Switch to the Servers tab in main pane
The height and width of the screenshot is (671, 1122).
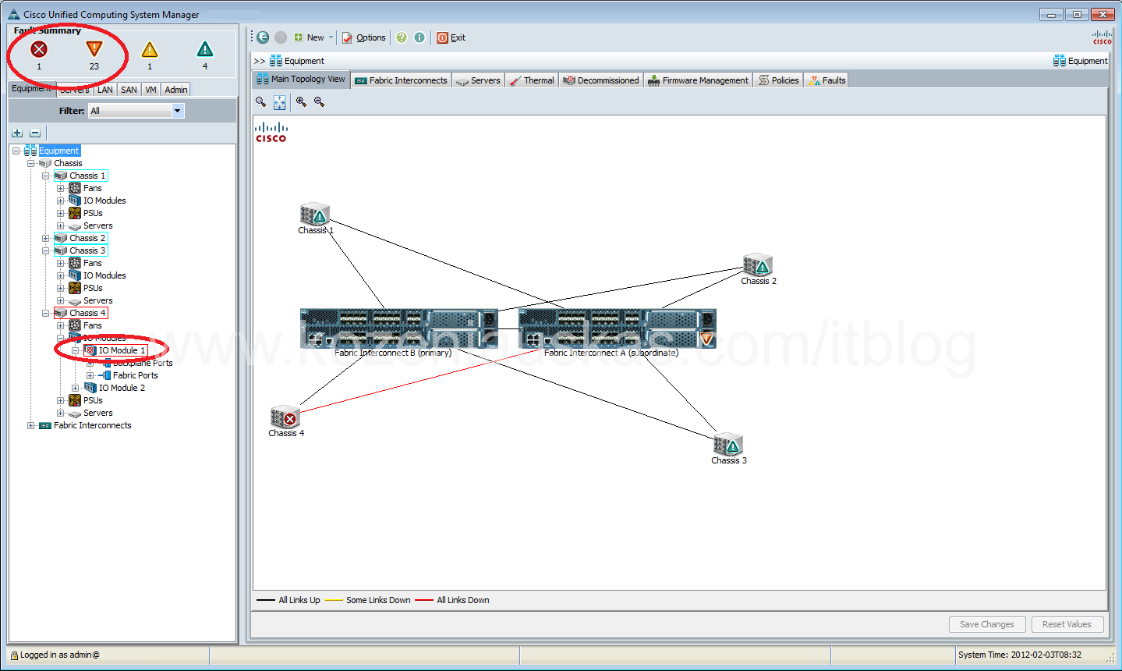[x=478, y=80]
